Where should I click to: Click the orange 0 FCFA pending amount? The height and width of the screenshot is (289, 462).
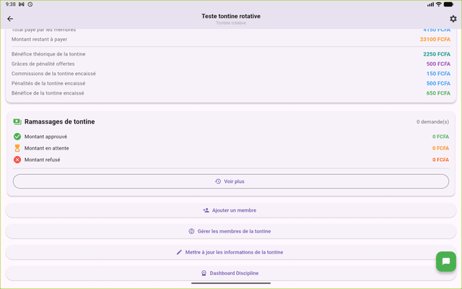[x=440, y=148]
